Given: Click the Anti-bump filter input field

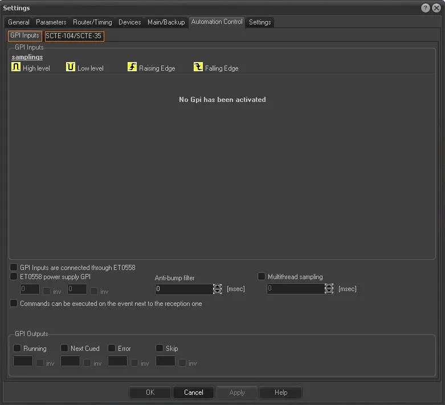Looking at the screenshot, I should (x=183, y=289).
